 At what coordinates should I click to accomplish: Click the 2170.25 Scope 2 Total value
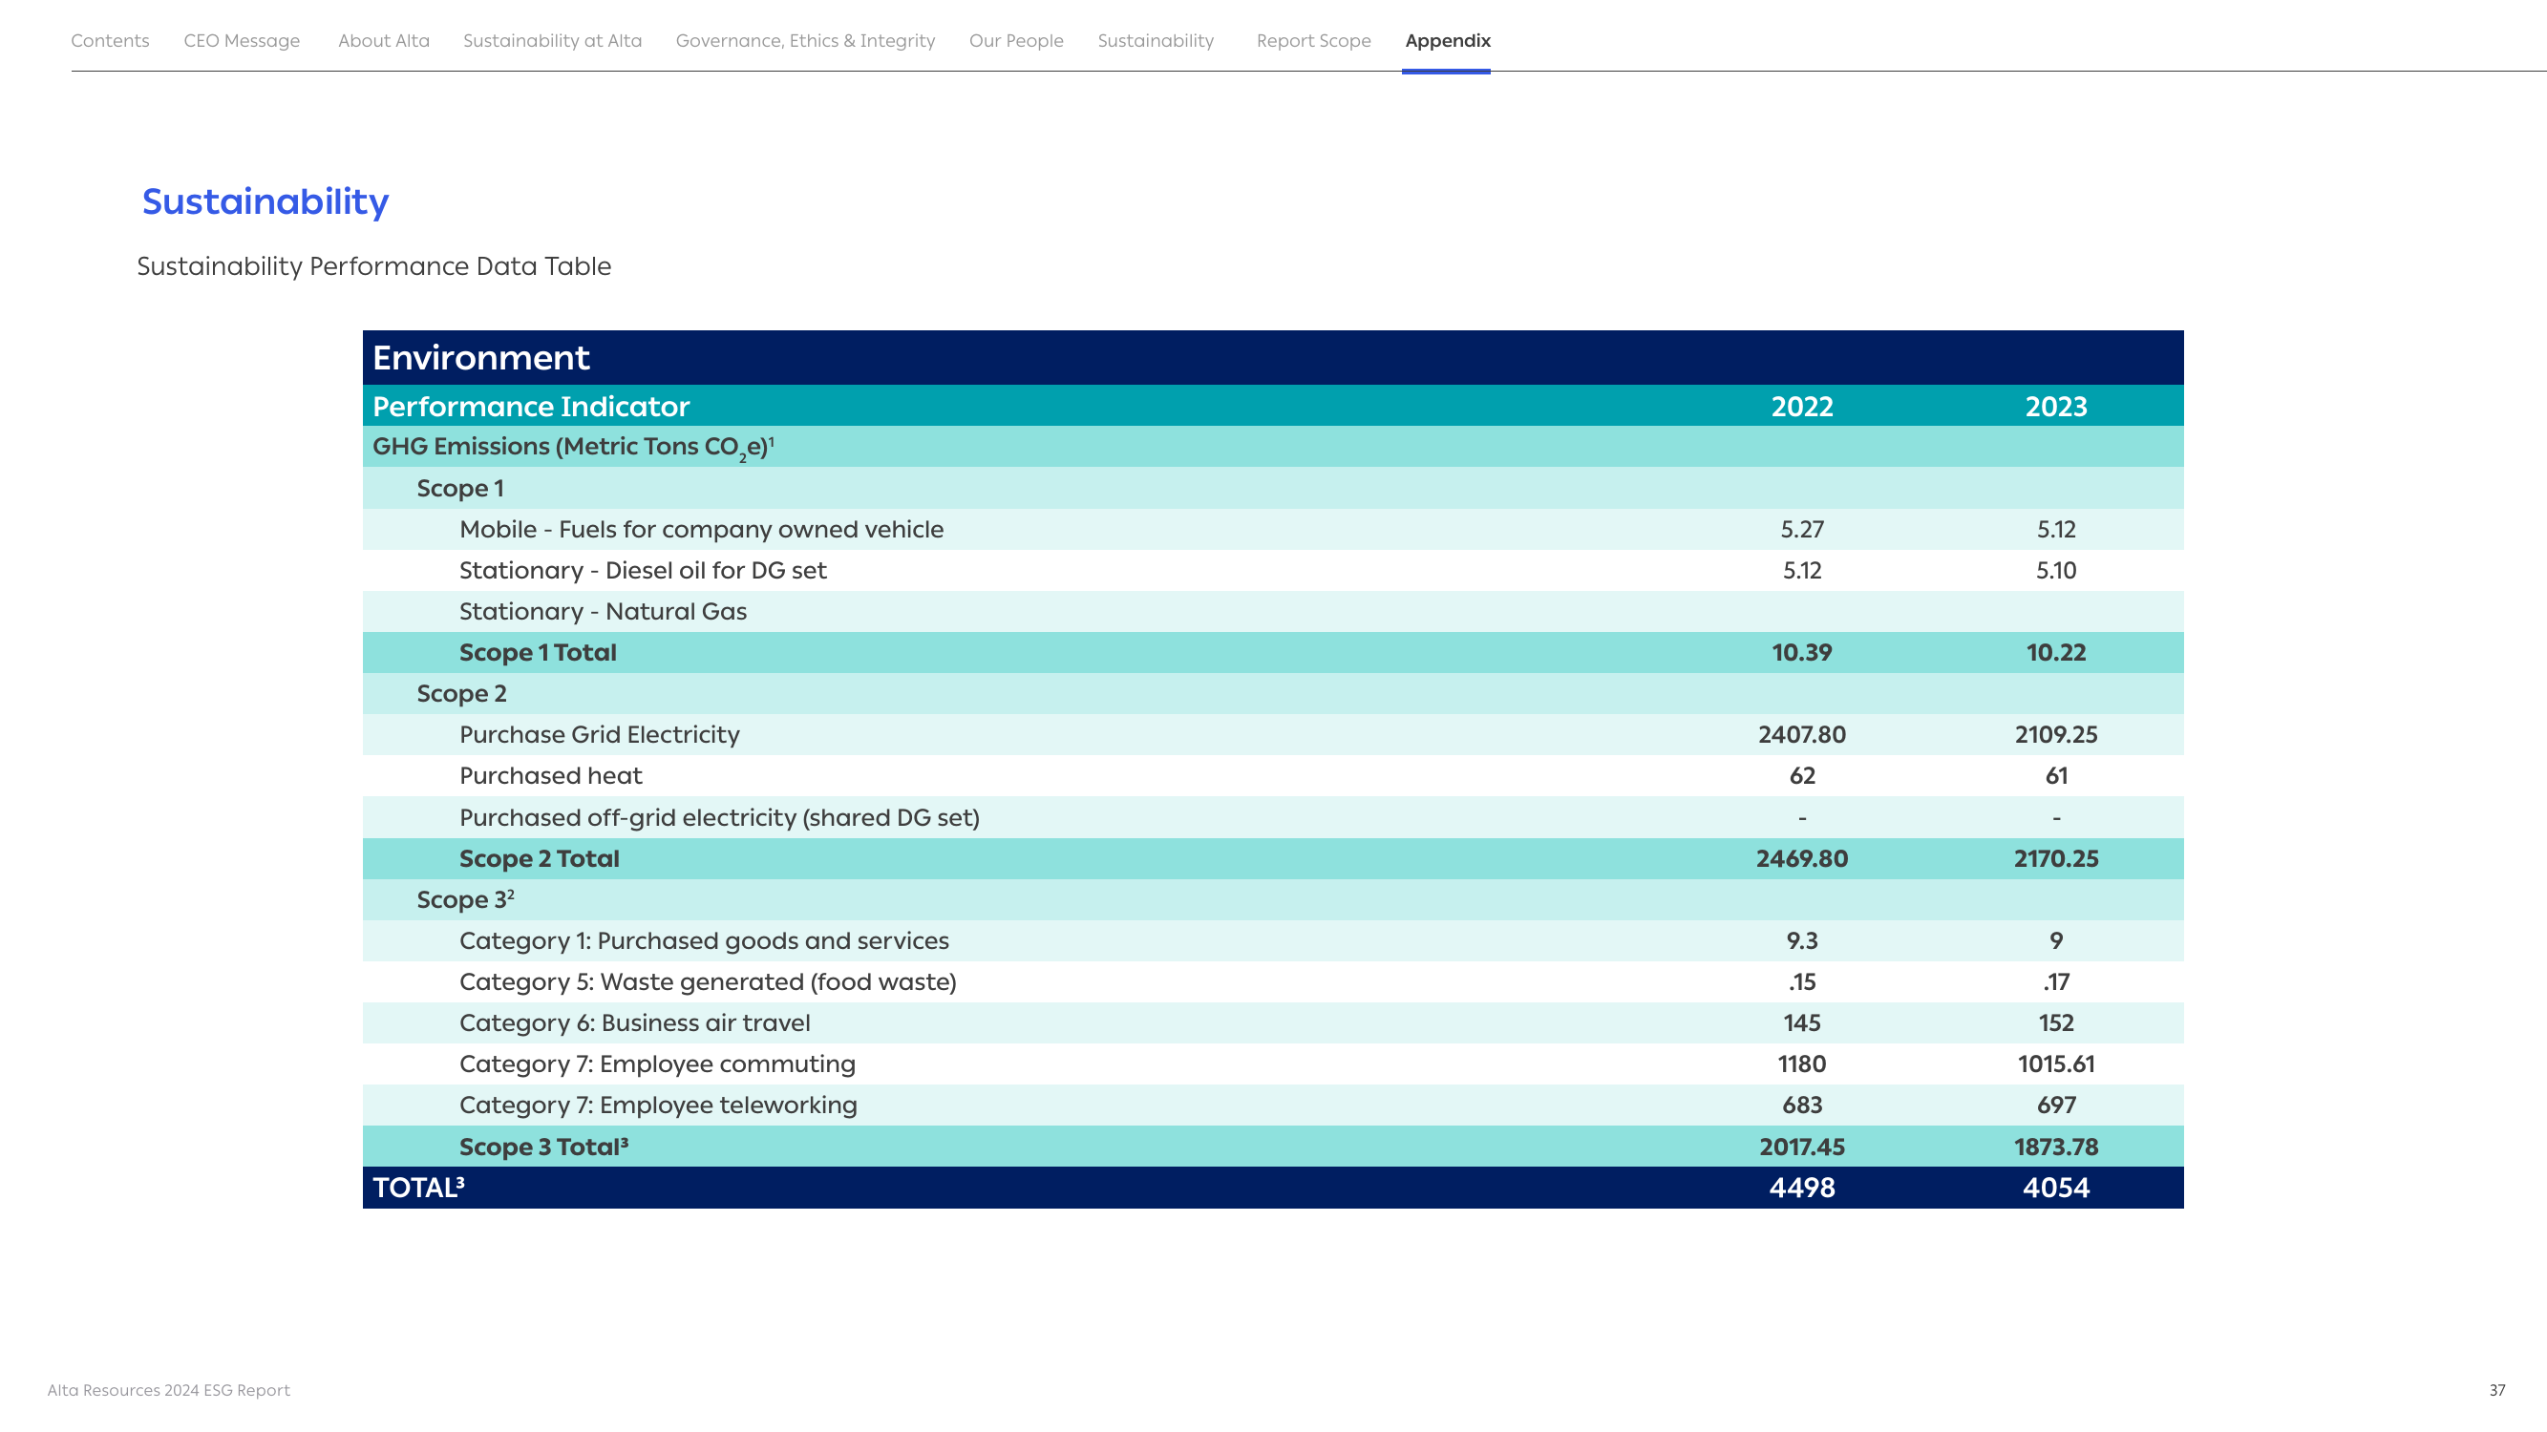click(2055, 859)
